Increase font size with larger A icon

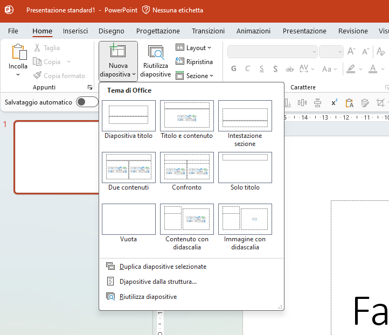pyautogui.click(x=351, y=52)
